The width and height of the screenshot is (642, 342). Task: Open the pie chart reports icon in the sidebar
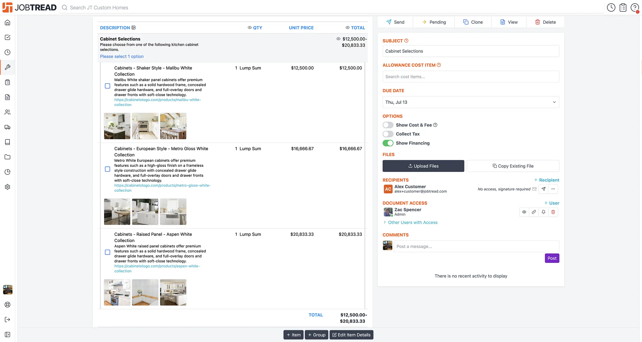pyautogui.click(x=7, y=172)
